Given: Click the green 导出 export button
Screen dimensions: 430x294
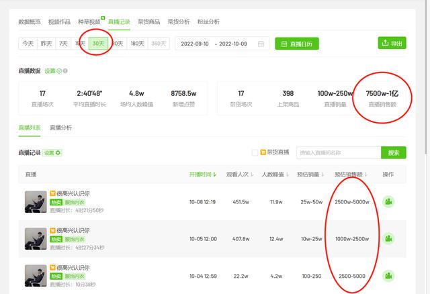Looking at the screenshot, I should tap(392, 44).
